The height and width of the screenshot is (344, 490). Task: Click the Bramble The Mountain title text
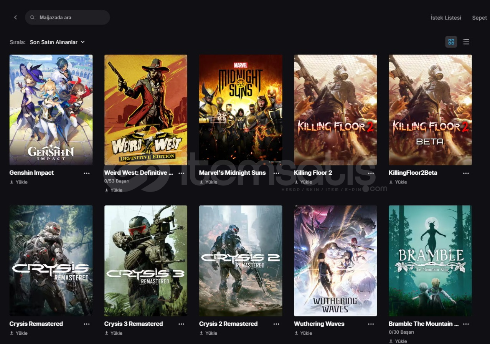click(424, 324)
